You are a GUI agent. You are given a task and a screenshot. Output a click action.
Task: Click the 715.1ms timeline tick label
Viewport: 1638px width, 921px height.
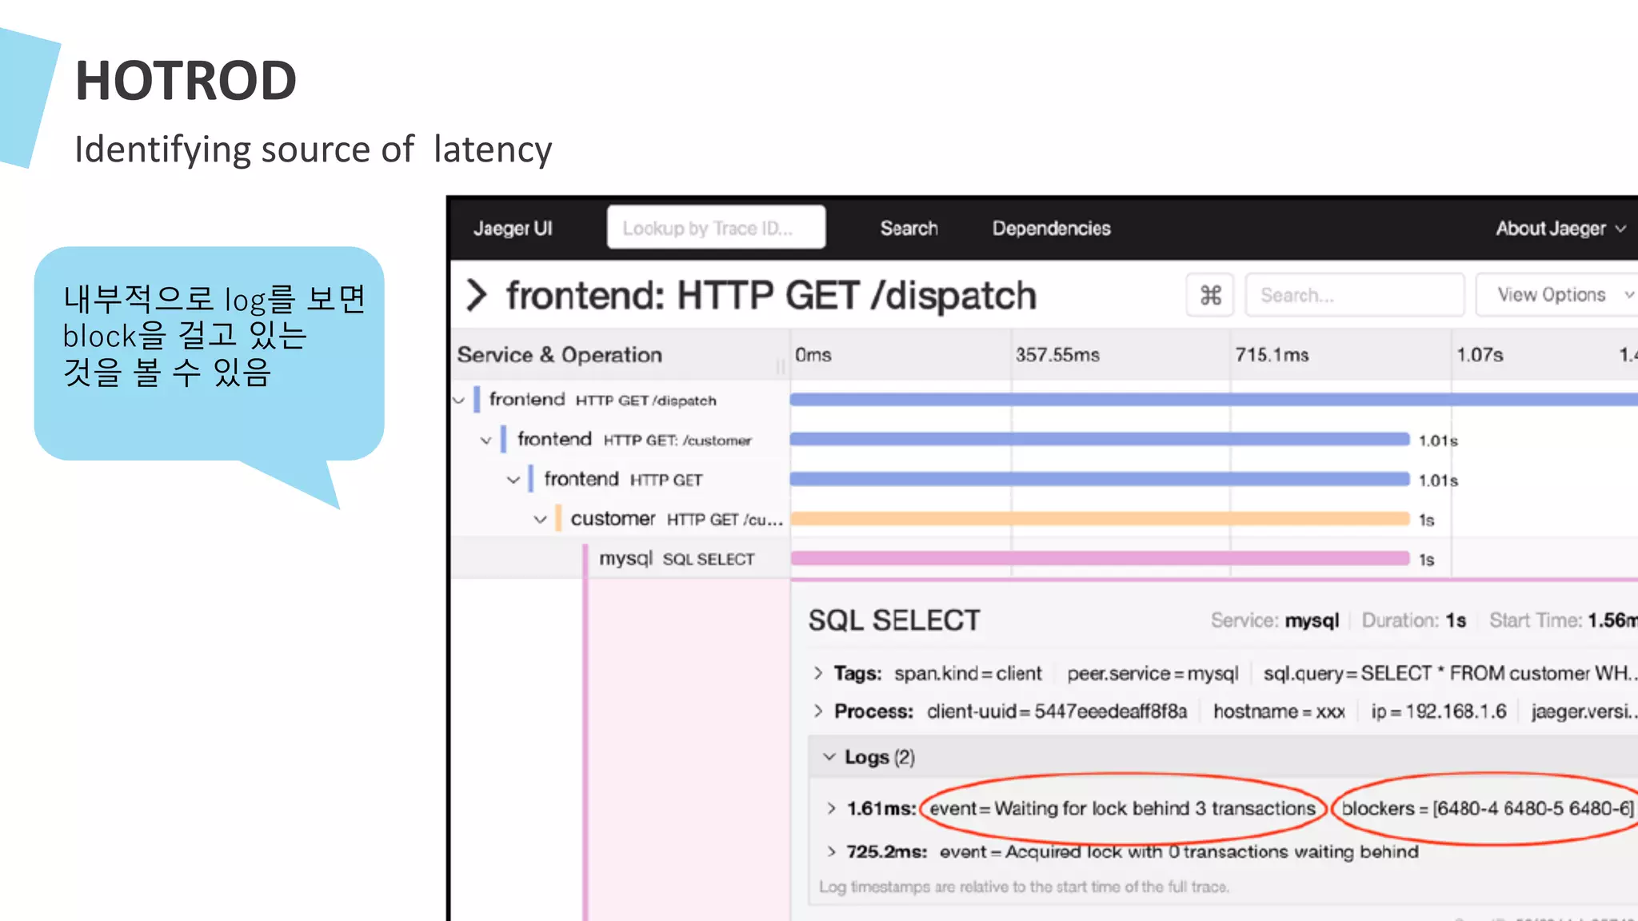click(1272, 354)
